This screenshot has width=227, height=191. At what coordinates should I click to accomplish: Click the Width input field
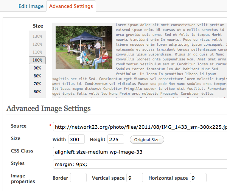click(76, 140)
